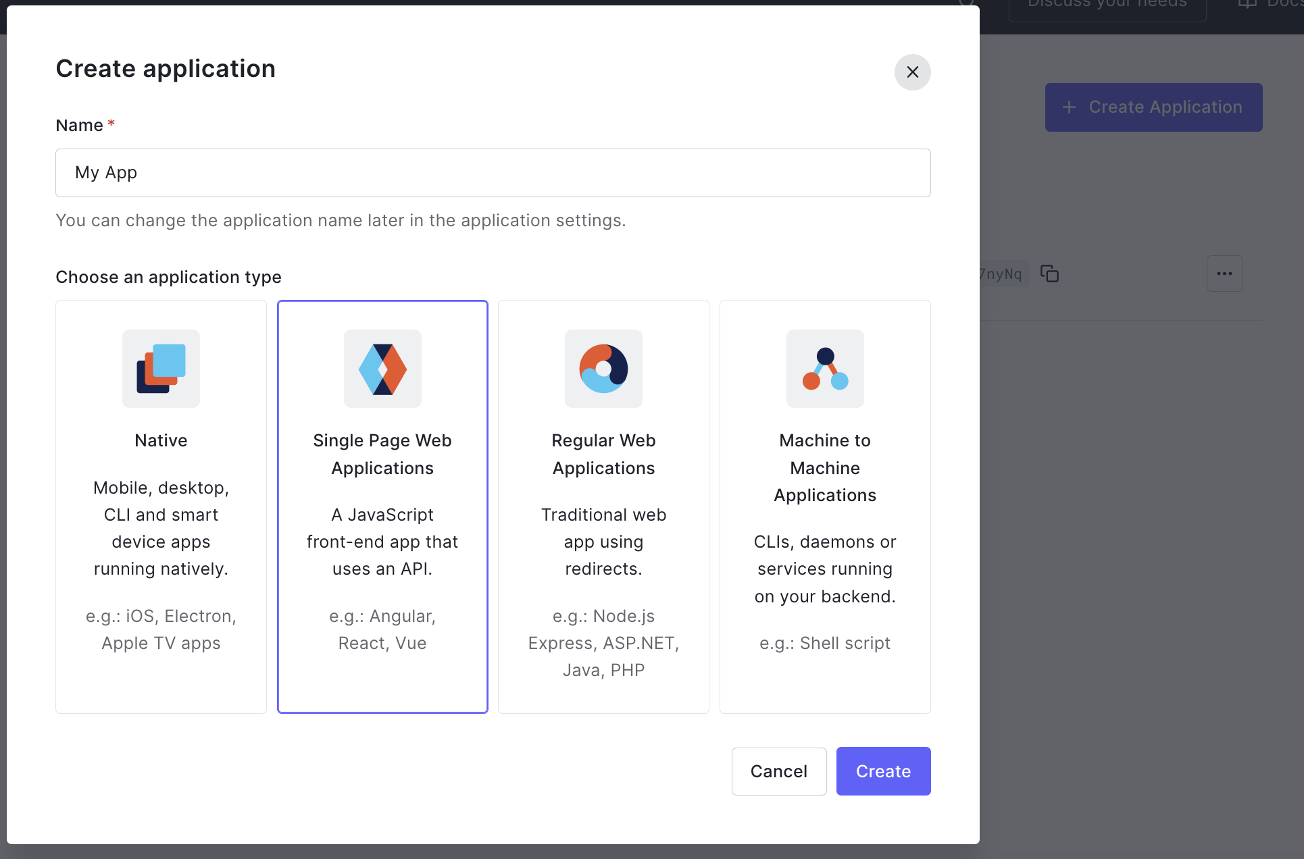Click the Machine to Machine title text
The image size is (1304, 859).
tap(825, 468)
